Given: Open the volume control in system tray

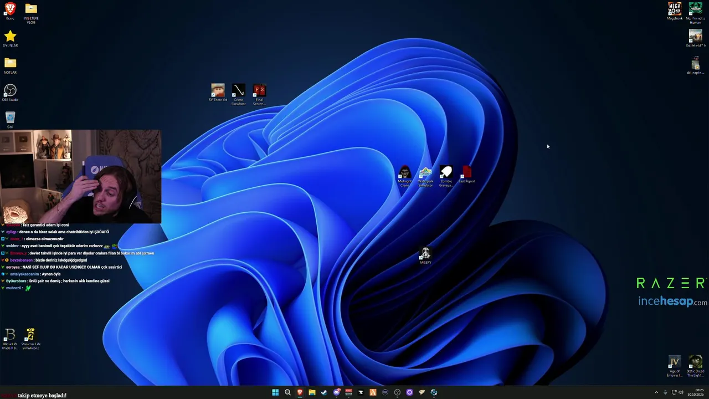Looking at the screenshot, I should click(x=681, y=392).
